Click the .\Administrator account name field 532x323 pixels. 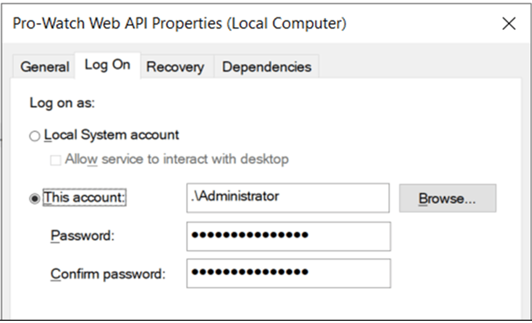click(288, 198)
